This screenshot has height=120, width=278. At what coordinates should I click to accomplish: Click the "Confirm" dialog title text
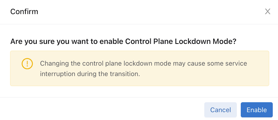tap(24, 12)
